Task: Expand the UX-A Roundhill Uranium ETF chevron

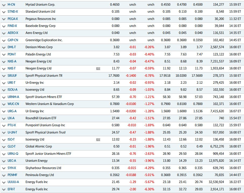Action: click(4, 119)
